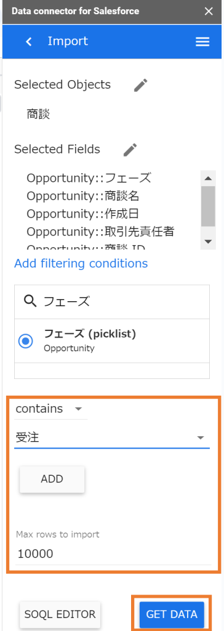Open the hamburger menu in Import header
The image size is (224, 631).
tap(202, 42)
